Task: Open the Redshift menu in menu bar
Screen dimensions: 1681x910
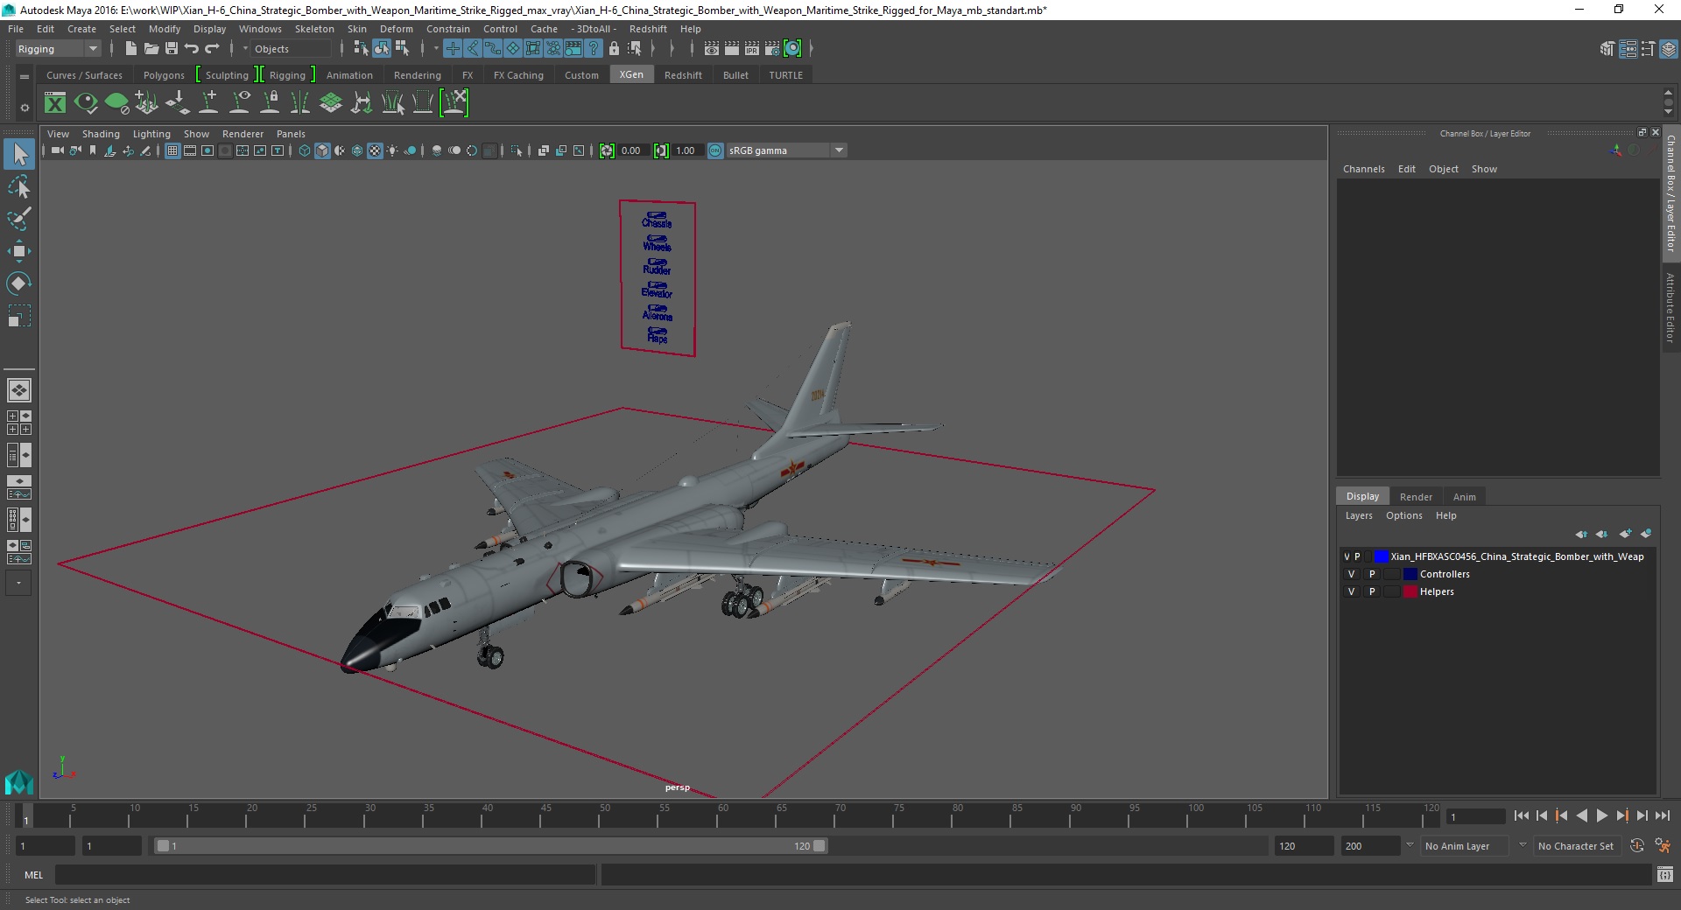Action: 648,29
